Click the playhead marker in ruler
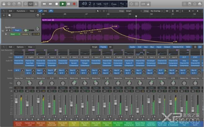 [x=136, y=16]
